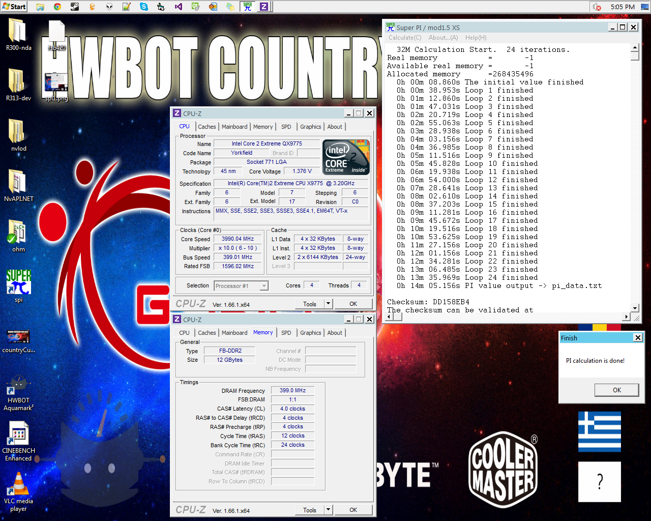Select the ohm desktop icon

click(18, 236)
